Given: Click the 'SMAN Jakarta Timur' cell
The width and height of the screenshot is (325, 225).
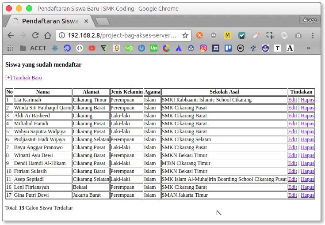Looking at the screenshot, I should [x=224, y=195].
